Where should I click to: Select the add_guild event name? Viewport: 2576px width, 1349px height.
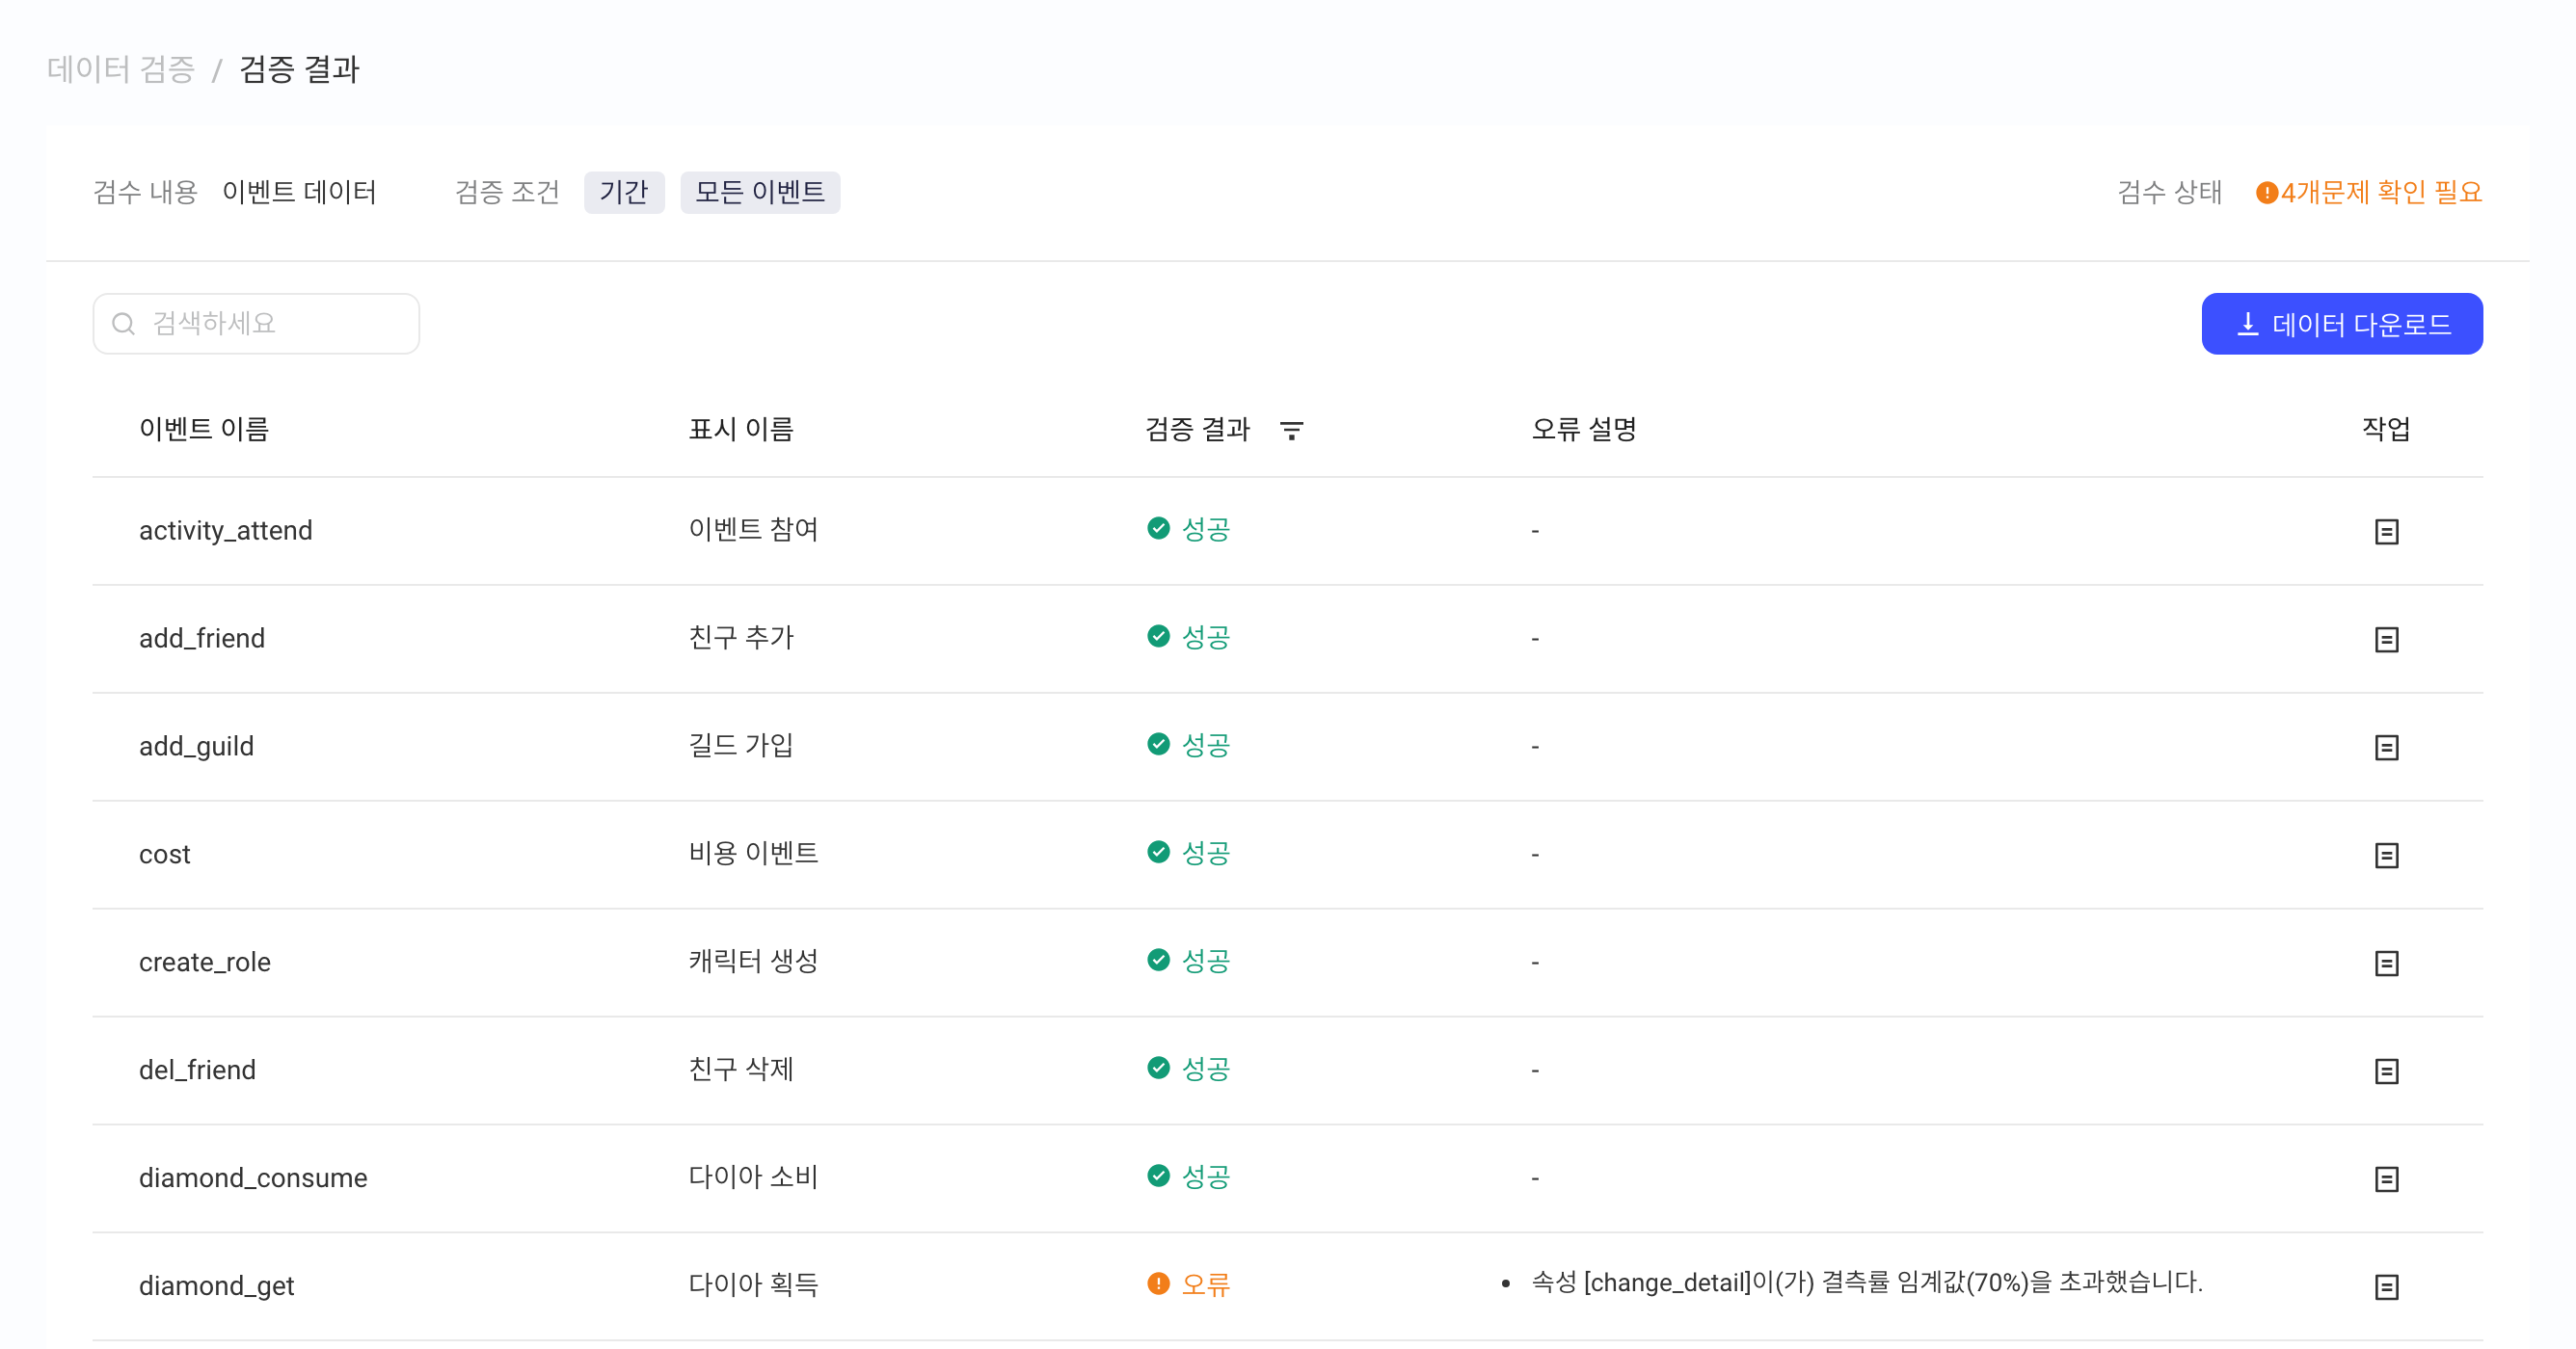coord(196,746)
